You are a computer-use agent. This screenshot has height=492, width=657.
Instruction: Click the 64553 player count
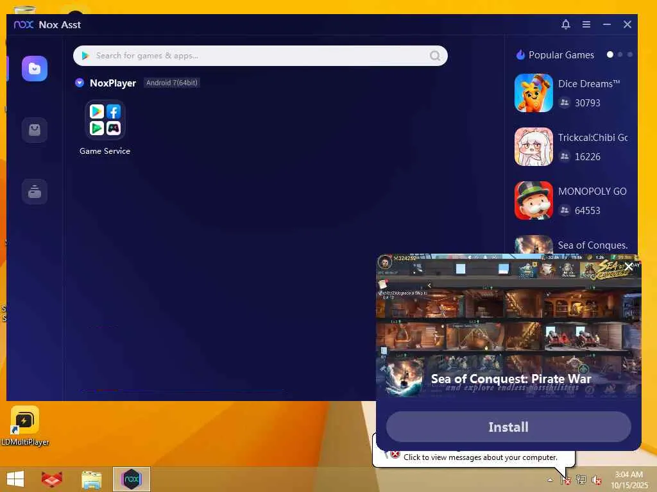point(587,210)
